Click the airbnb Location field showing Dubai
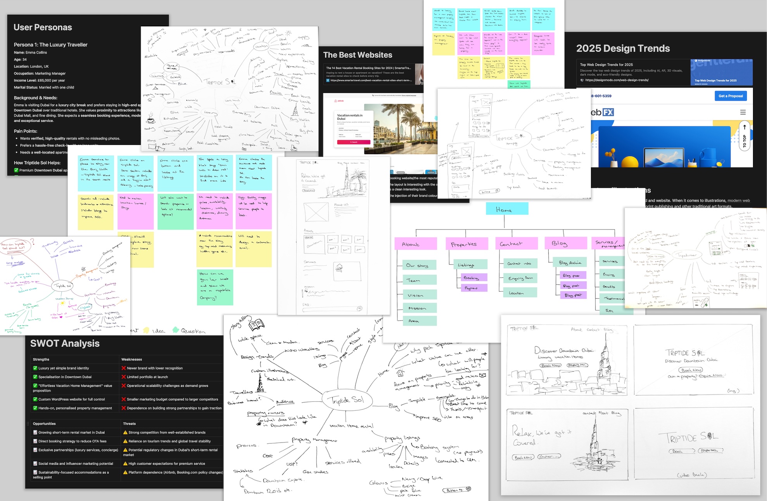The image size is (767, 501). pyautogui.click(x=354, y=129)
